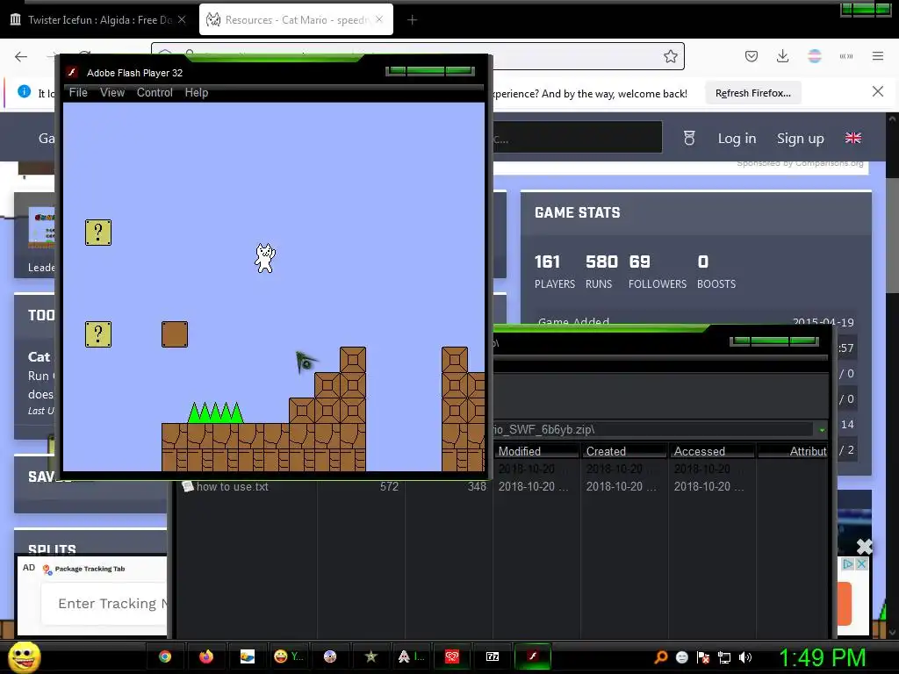
Task: Open the image viewer taskbar icon
Action: (247, 656)
